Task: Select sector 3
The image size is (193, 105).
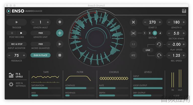Action: [155, 33]
